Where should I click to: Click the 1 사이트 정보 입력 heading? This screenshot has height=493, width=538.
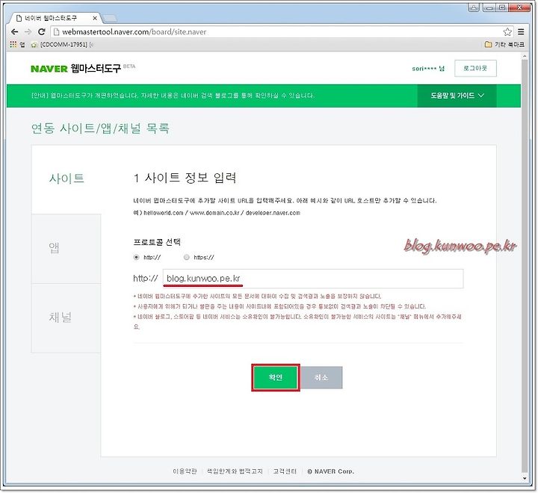pos(185,178)
